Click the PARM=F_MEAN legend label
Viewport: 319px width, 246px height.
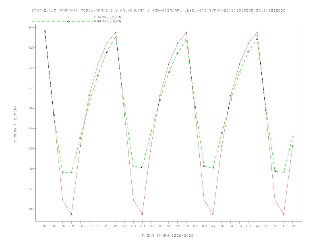[108, 21]
